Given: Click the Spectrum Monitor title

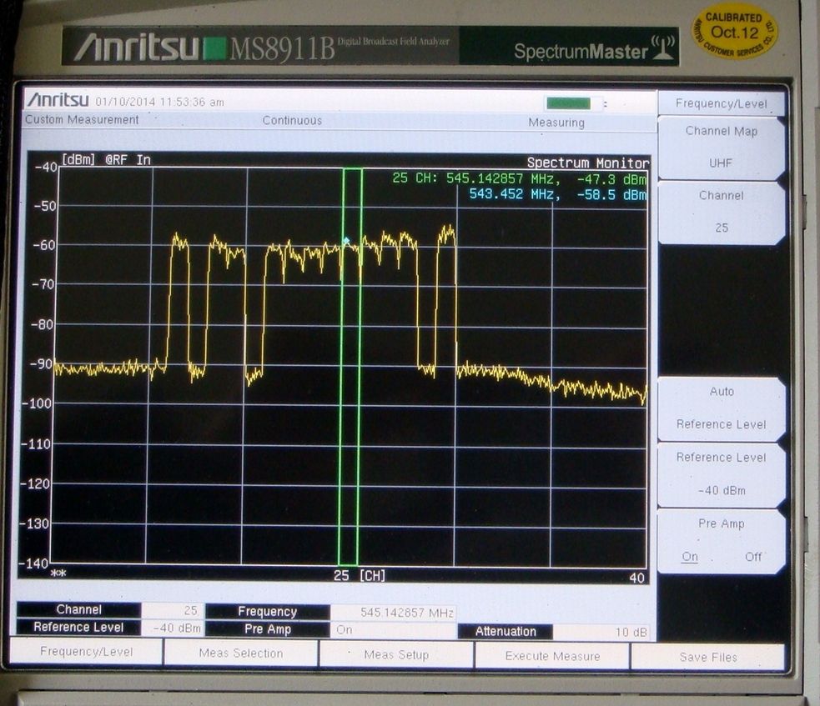Looking at the screenshot, I should pos(588,163).
